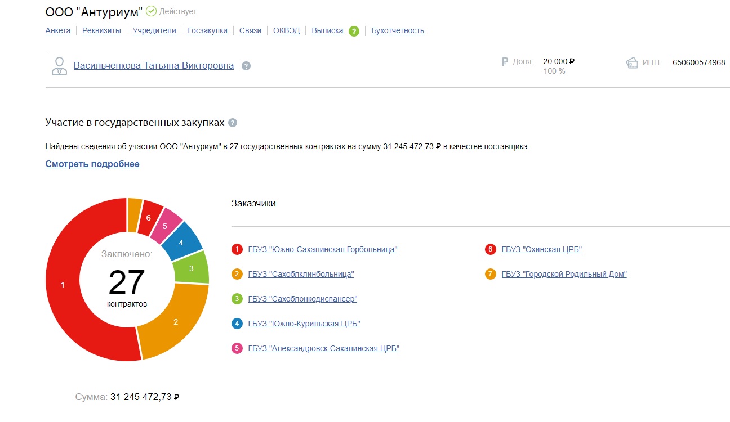The height and width of the screenshot is (422, 730).
Task: Switch to the Госзакупки tab
Action: [207, 31]
